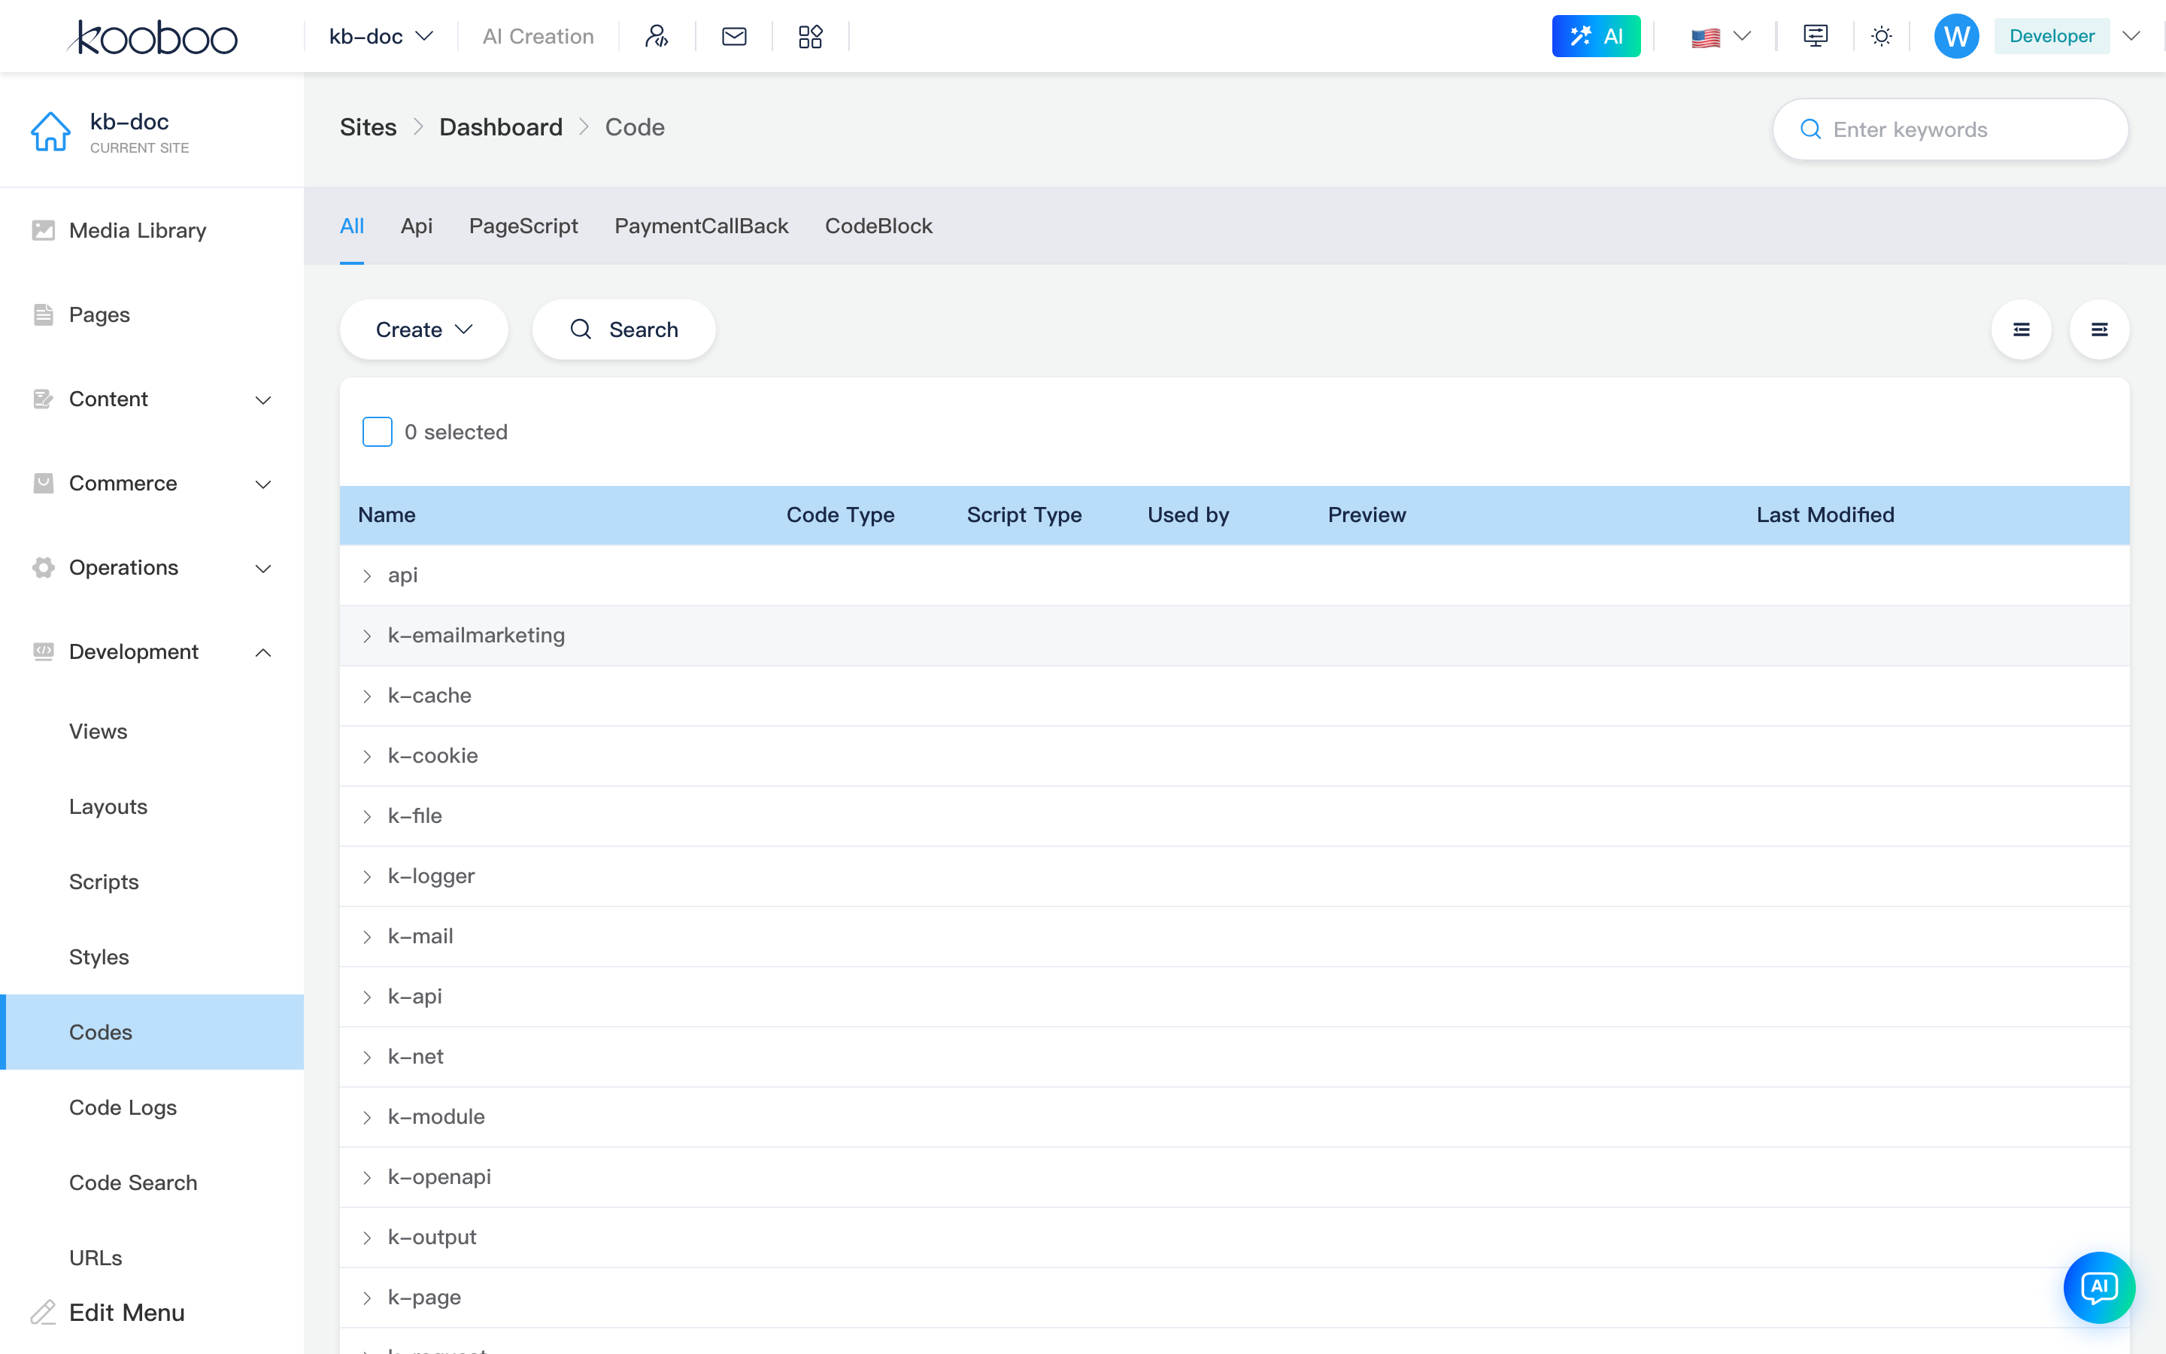
Task: Open Code Search in sidebar
Action: tap(133, 1183)
